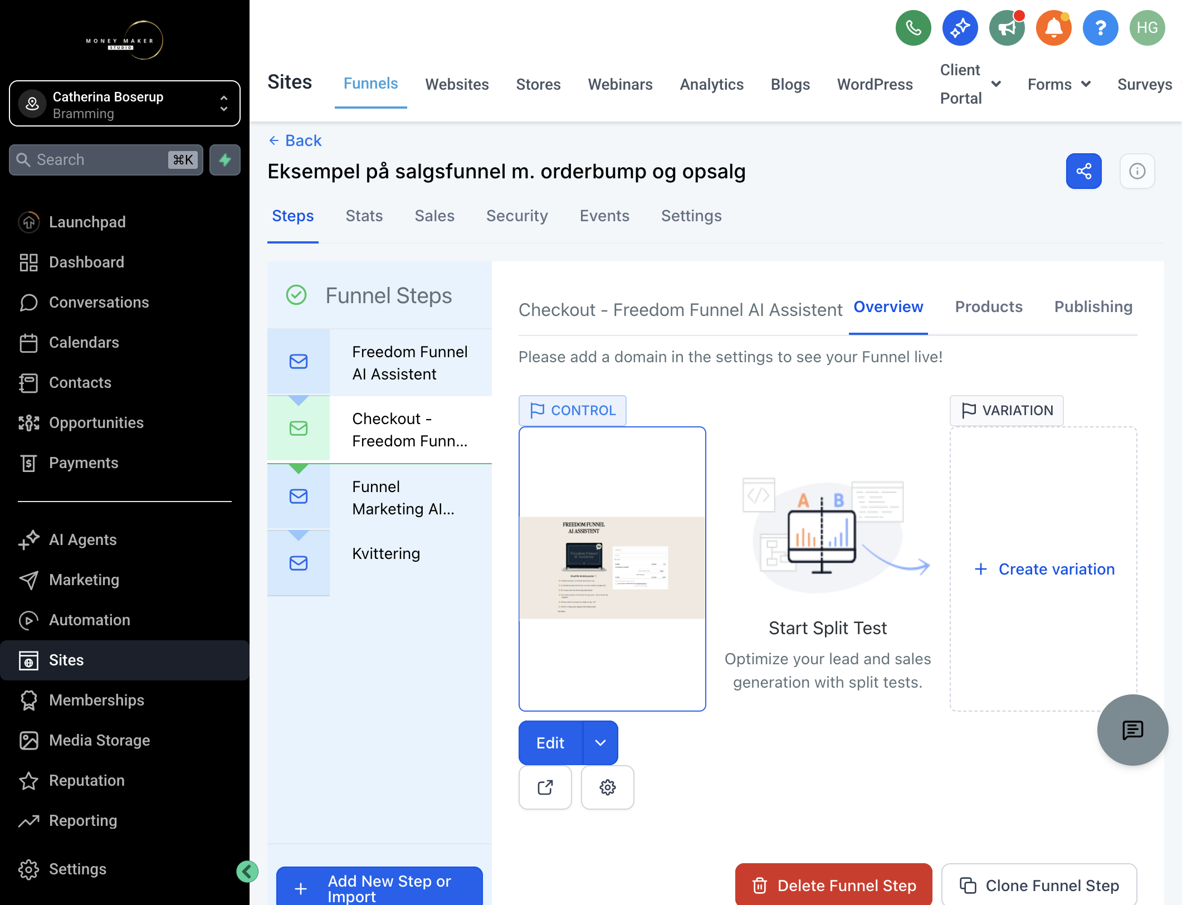This screenshot has width=1182, height=905.
Task: Expand the Client Portal dropdown
Action: tap(970, 84)
